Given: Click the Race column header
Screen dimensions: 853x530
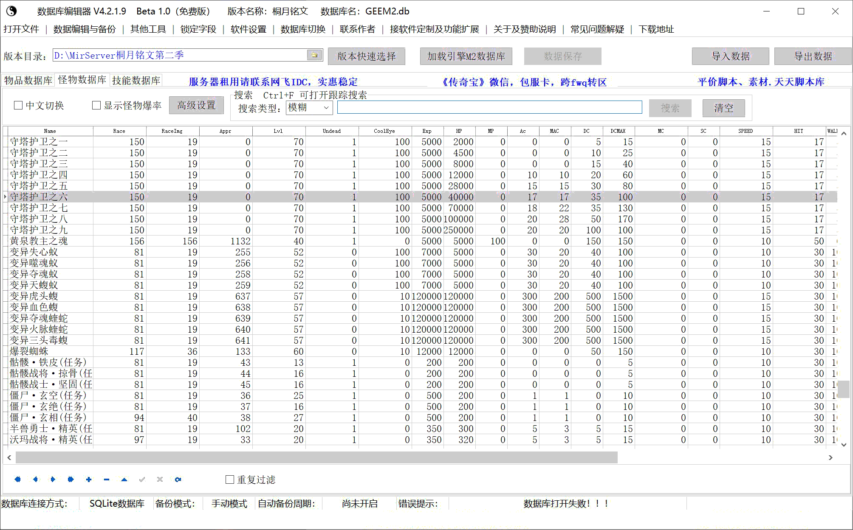Looking at the screenshot, I should [x=119, y=131].
